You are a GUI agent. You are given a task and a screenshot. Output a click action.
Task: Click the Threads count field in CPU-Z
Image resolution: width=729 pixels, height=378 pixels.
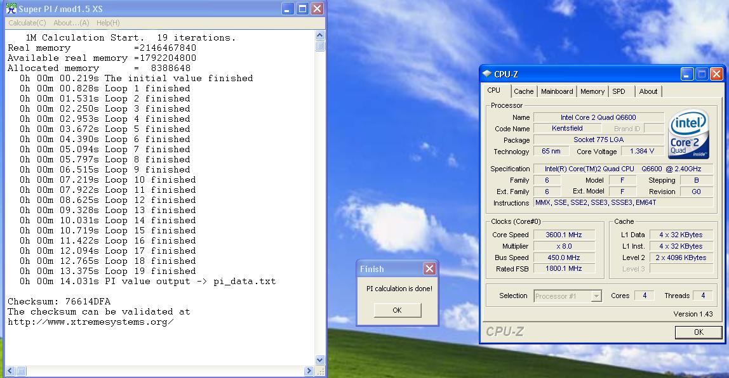(703, 296)
